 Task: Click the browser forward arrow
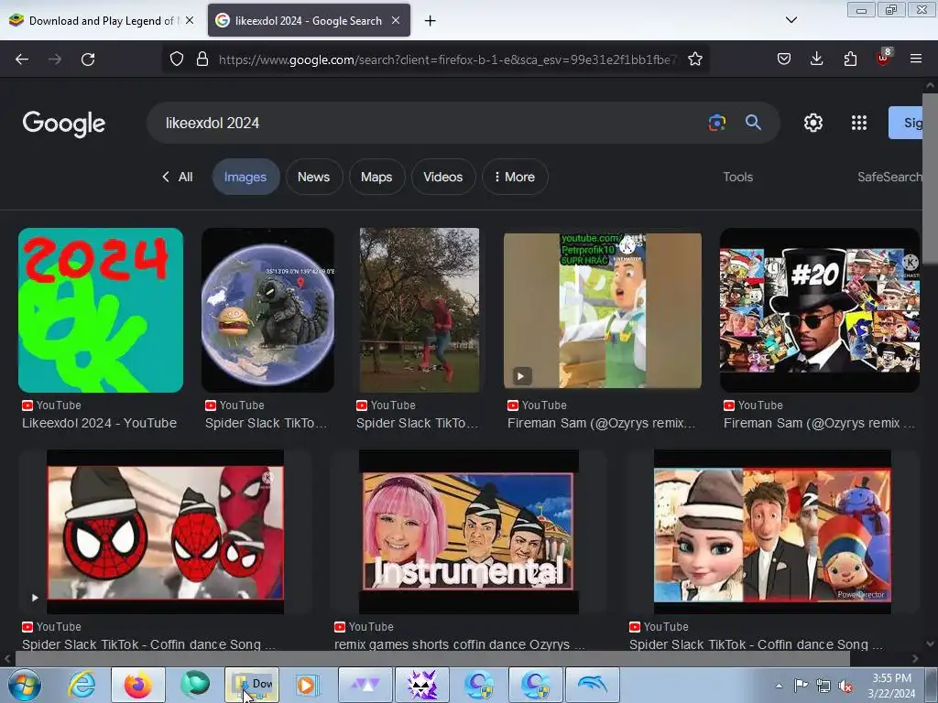[55, 59]
